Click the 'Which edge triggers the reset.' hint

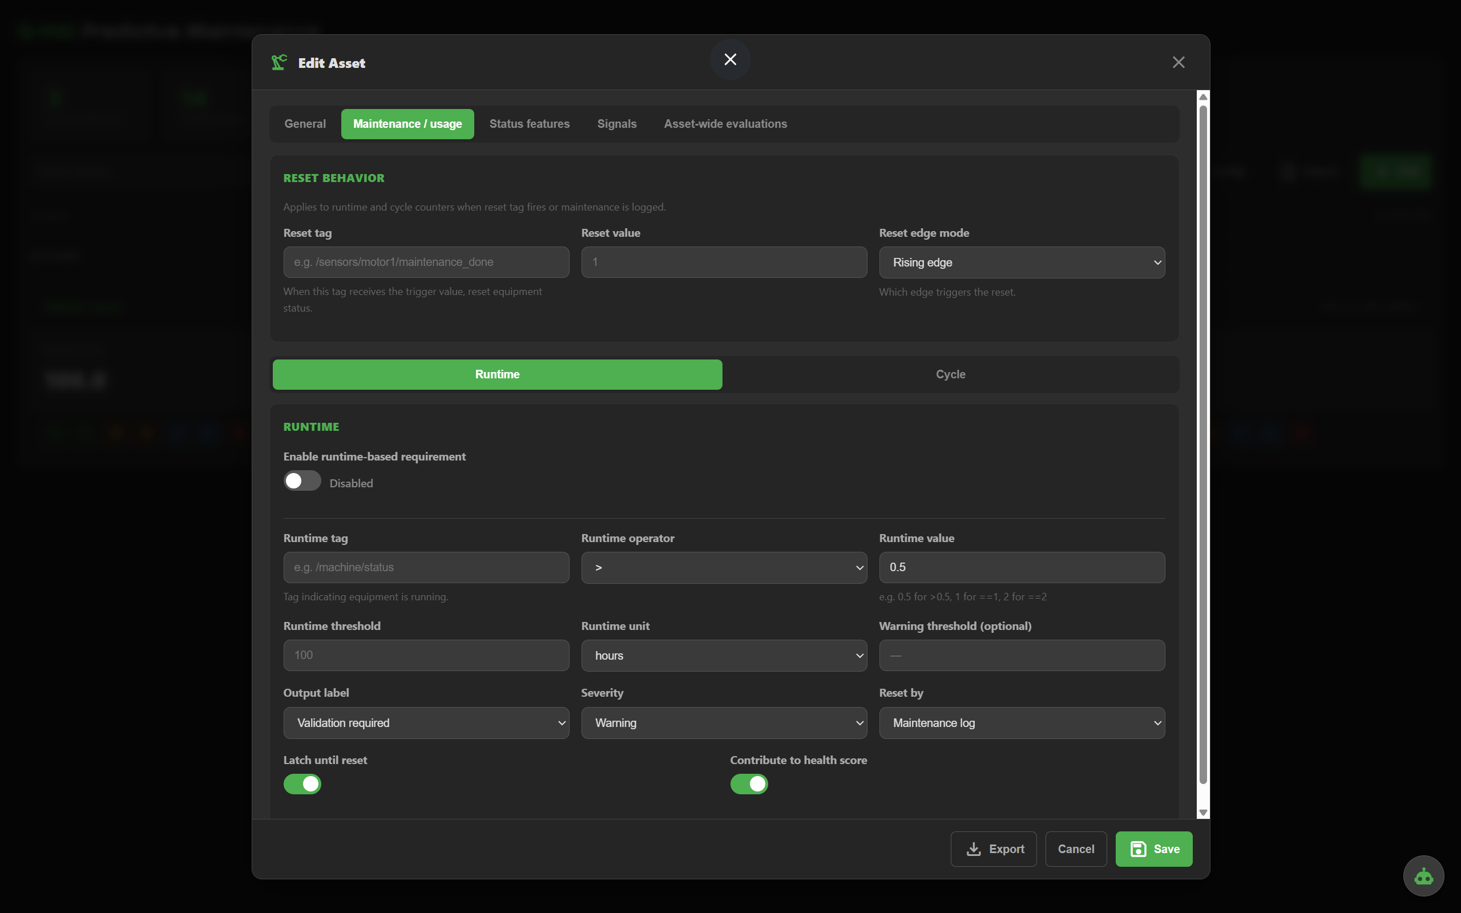click(x=947, y=292)
